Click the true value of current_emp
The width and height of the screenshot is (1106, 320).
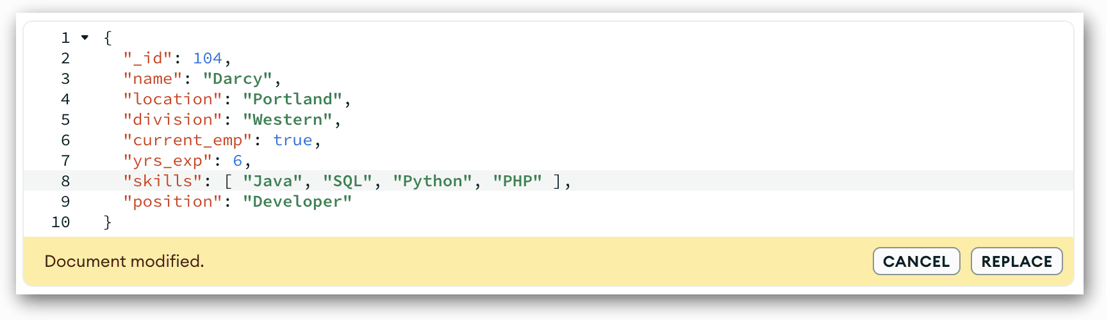[293, 140]
